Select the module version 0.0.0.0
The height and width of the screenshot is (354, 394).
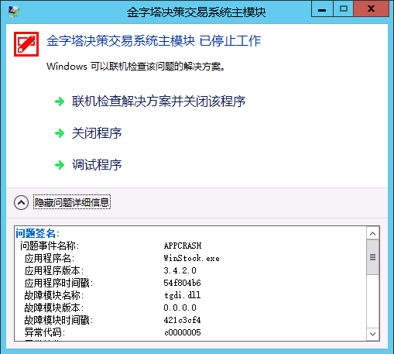(180, 308)
